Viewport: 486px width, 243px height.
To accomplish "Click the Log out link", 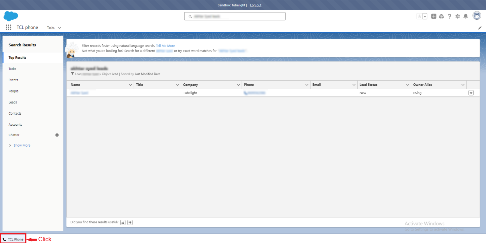I will point(256,5).
